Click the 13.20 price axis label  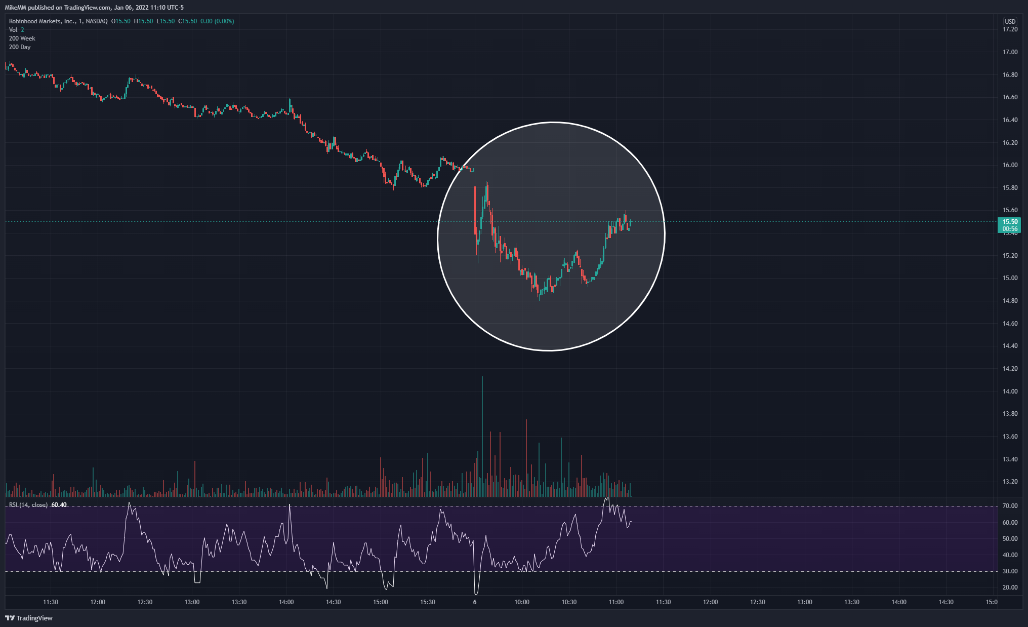(x=1010, y=482)
